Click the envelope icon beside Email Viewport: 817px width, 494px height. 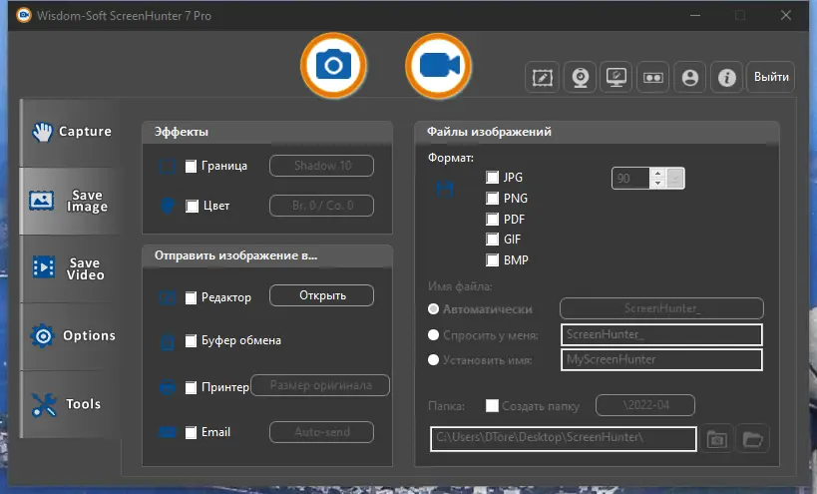pos(168,432)
